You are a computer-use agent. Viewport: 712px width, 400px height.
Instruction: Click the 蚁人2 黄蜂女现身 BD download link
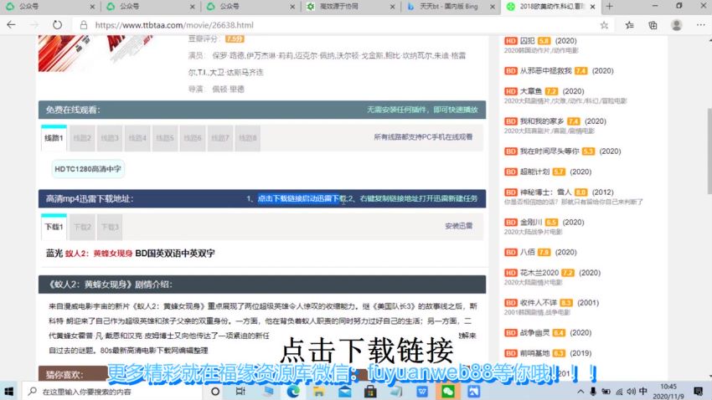click(131, 253)
